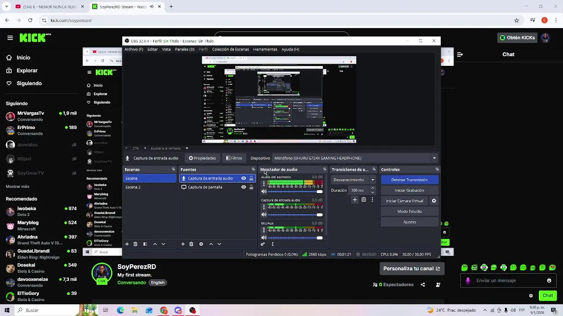Open Audio del escritorio options dots

click(x=264, y=184)
